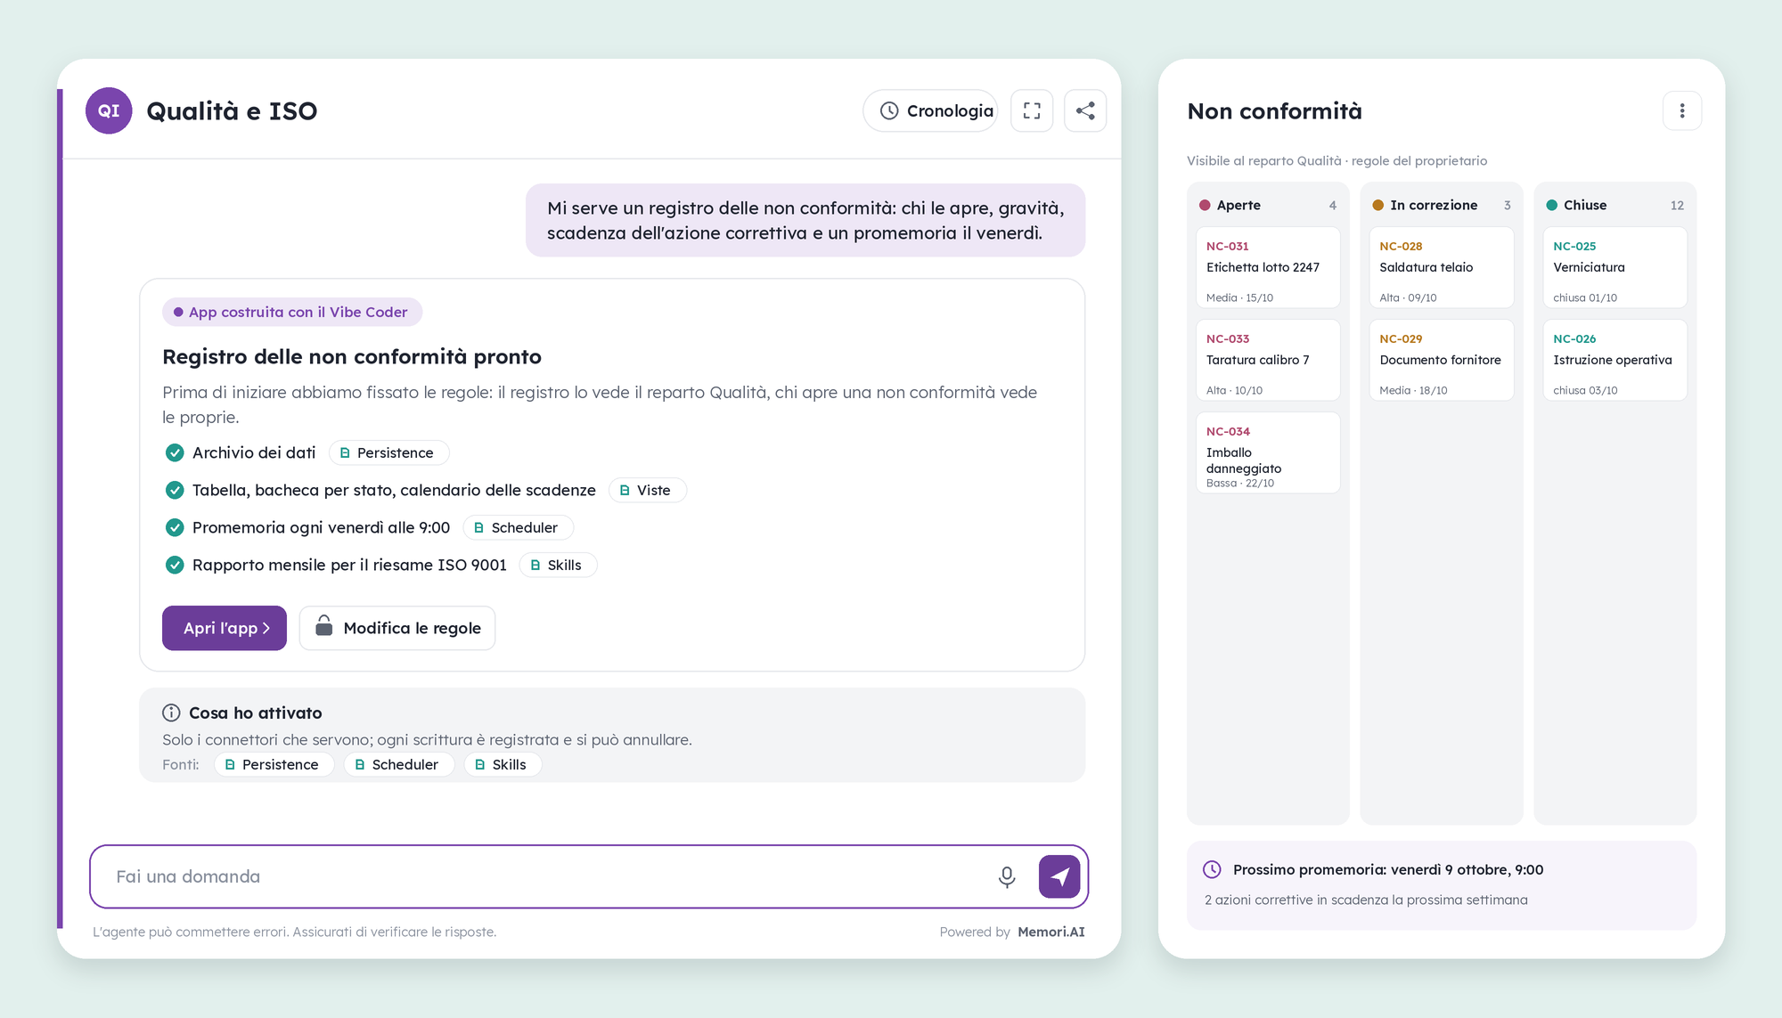
Task: Click the text 'Visibile al reparto Qualità · regole del proprietario'
Action: click(1336, 160)
